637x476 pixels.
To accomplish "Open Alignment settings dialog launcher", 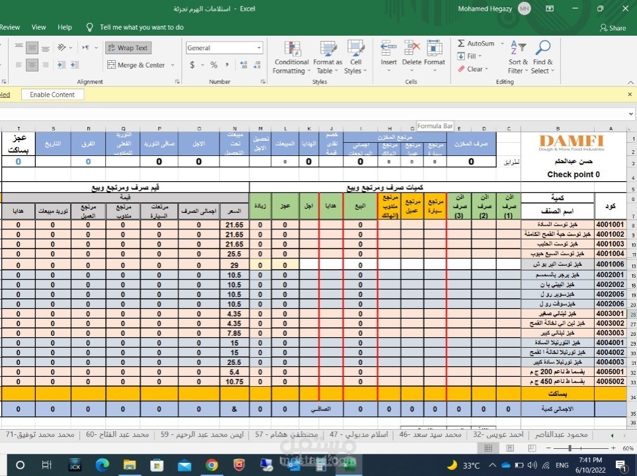I will click(x=177, y=81).
